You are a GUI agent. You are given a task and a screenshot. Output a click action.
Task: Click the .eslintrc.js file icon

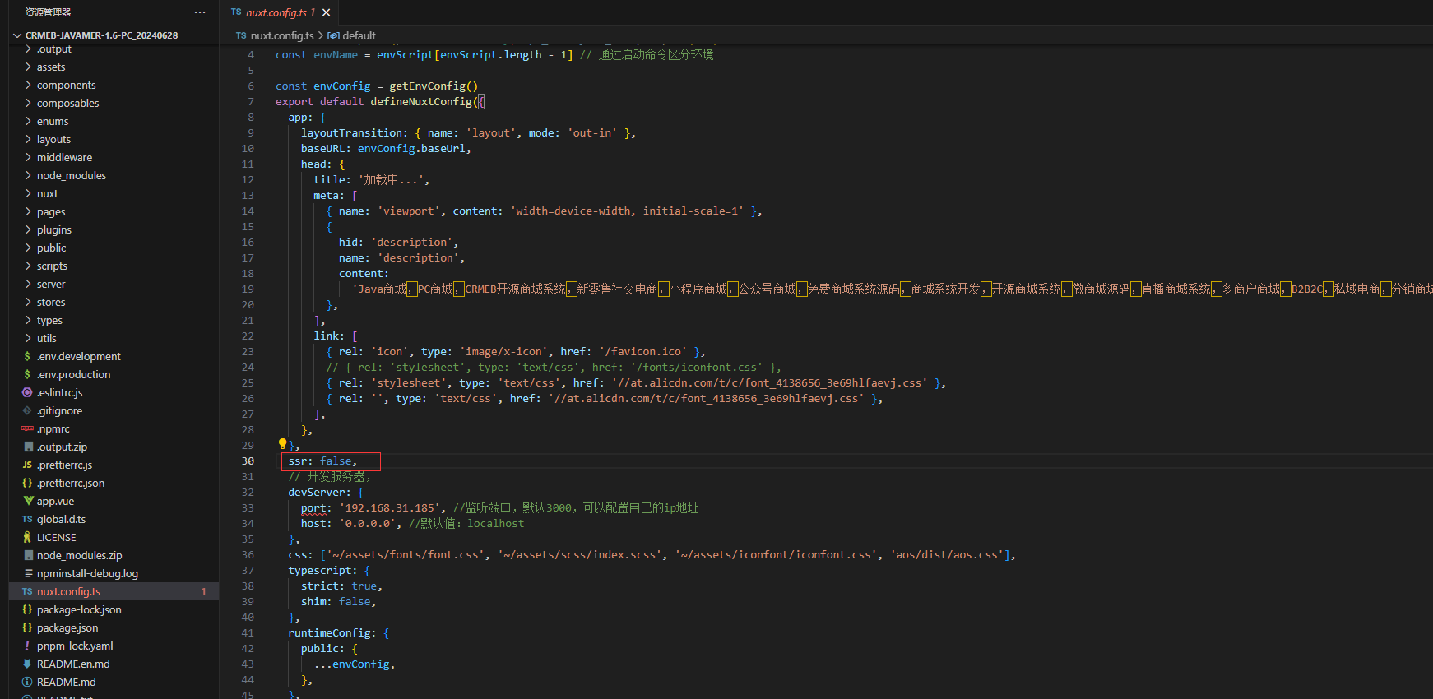pos(27,392)
